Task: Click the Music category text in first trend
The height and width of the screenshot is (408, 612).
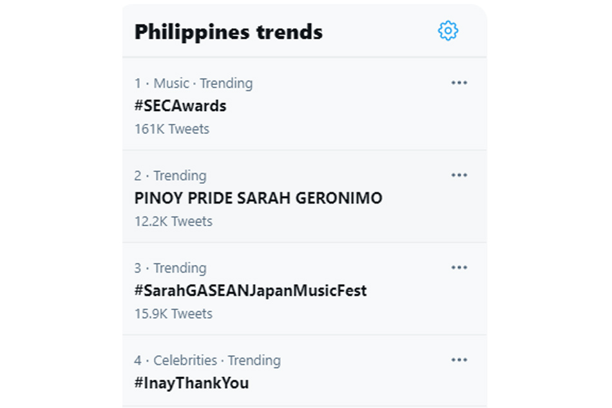Action: click(x=171, y=83)
